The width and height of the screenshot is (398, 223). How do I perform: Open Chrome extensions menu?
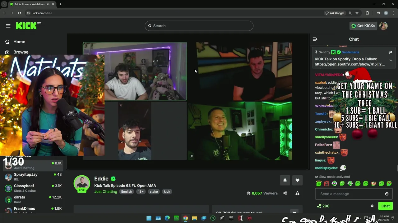pyautogui.click(x=368, y=13)
